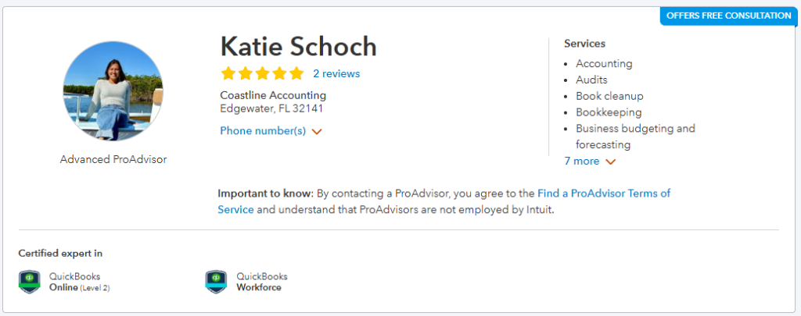Click the Advanced ProAdvisor label
This screenshot has width=801, height=316.
[113, 159]
